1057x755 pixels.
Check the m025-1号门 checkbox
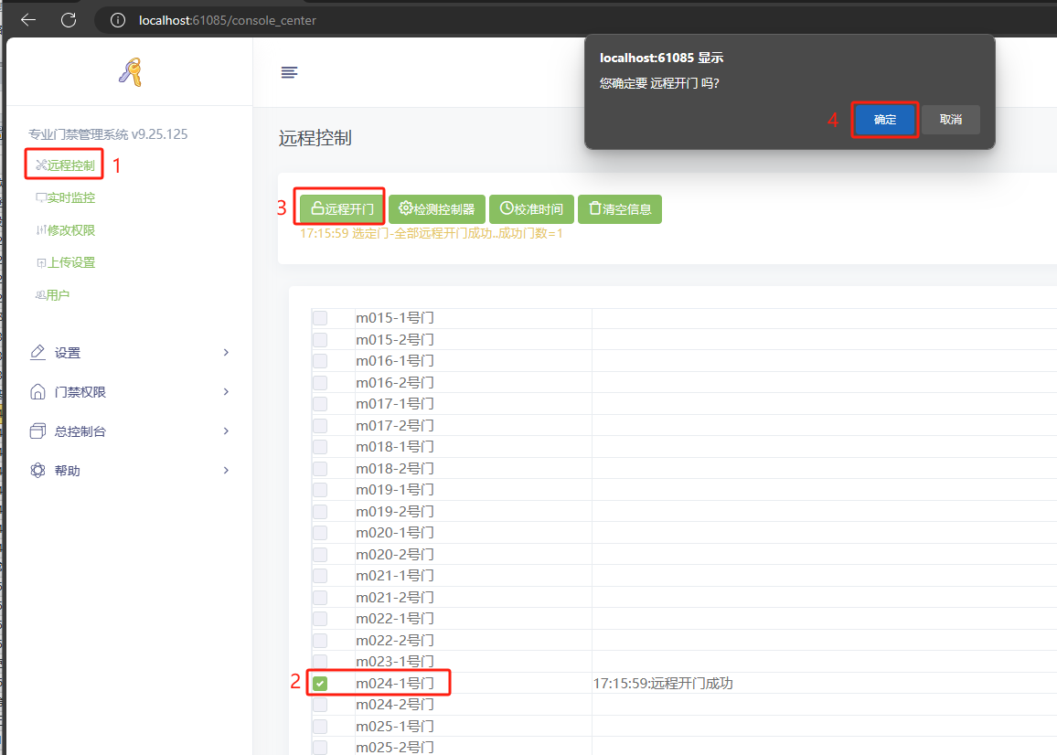[x=320, y=727]
